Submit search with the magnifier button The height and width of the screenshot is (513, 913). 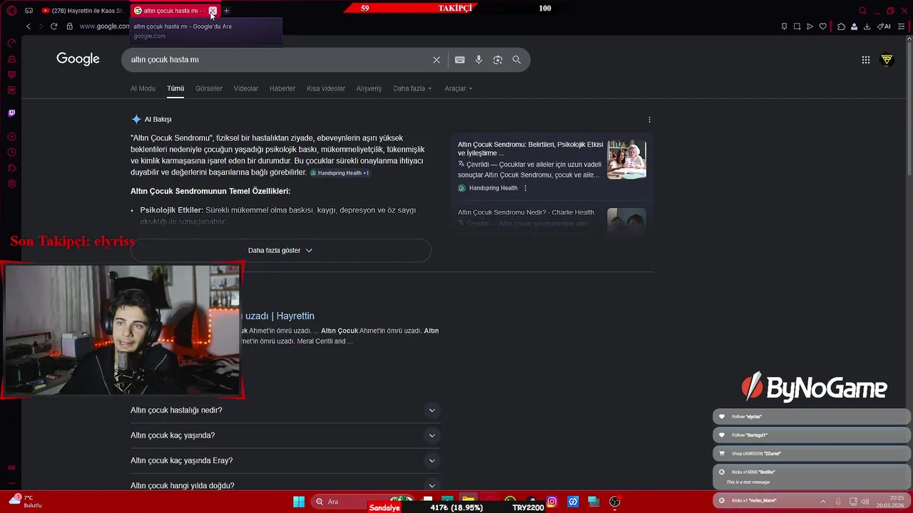(516, 60)
